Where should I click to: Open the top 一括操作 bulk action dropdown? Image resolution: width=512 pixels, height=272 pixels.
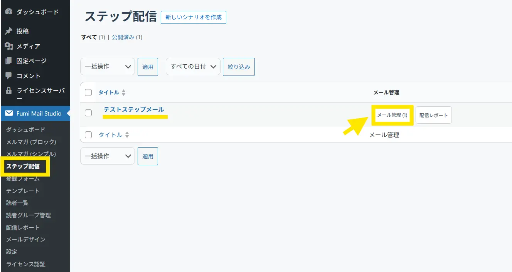click(107, 67)
